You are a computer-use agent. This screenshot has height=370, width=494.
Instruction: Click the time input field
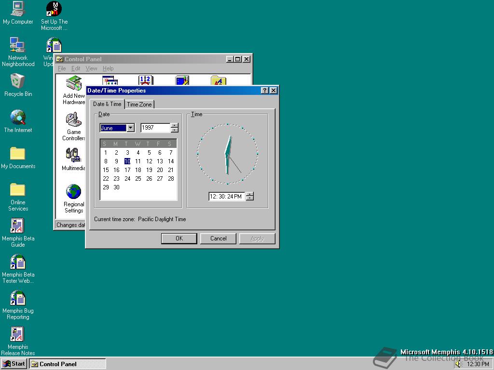tap(226, 197)
